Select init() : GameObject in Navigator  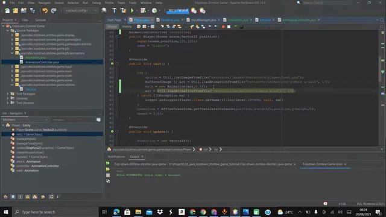[30, 134]
